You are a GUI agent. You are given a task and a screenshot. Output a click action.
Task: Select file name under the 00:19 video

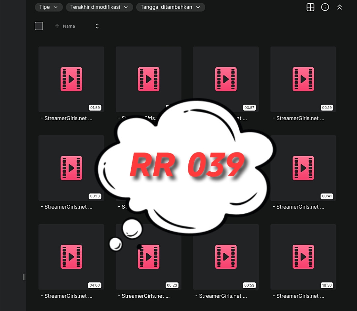coord(298,118)
